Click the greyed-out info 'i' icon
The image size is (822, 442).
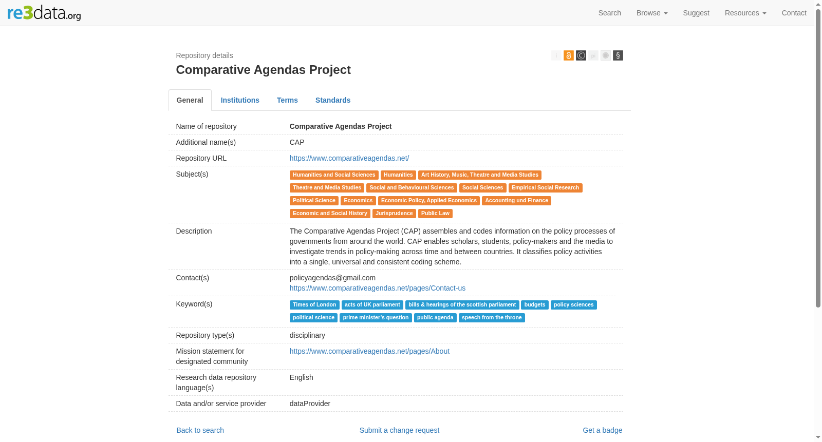click(x=556, y=55)
